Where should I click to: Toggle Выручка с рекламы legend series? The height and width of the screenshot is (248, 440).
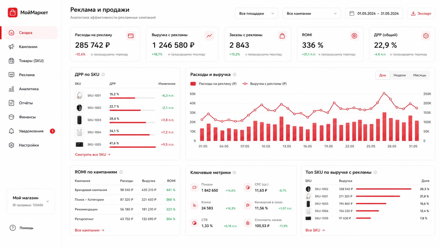pyautogui.click(x=264, y=84)
